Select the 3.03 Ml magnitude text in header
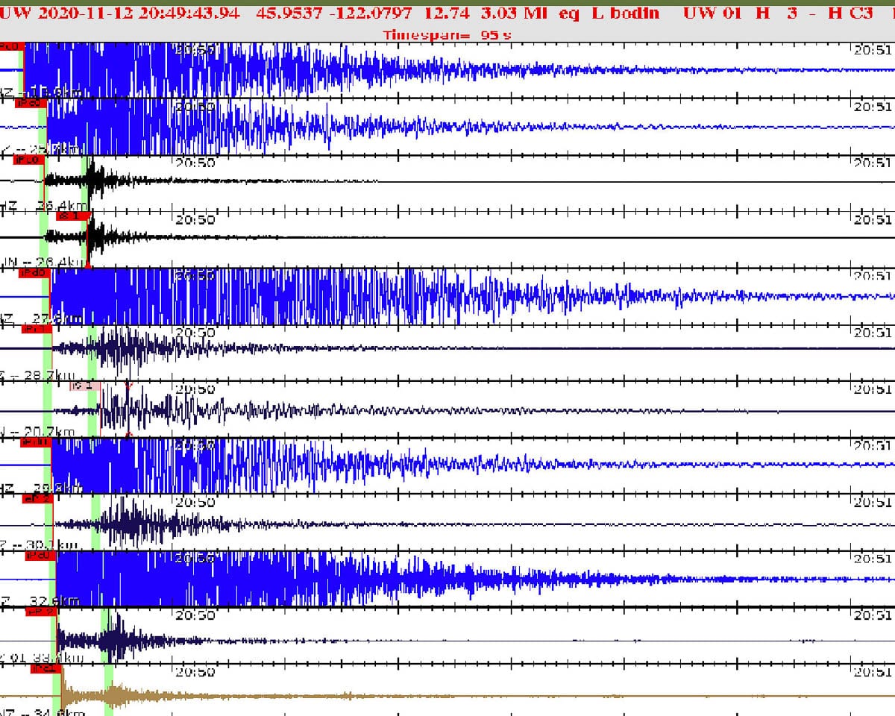Screen dimensions: 895x716 click(515, 13)
